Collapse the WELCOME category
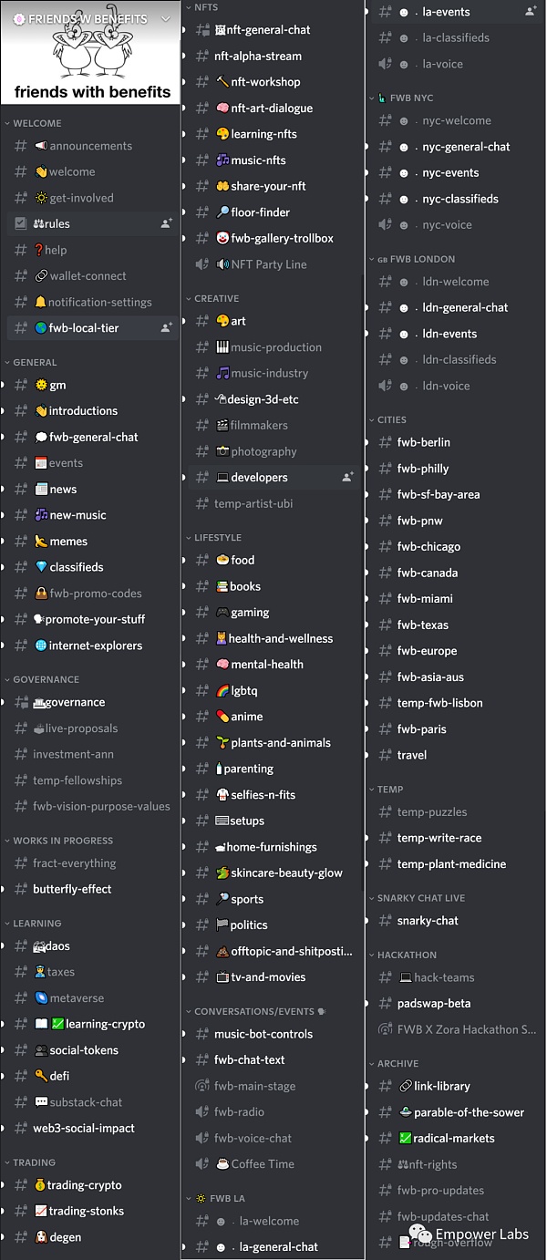Viewport: 547px width, 1260px height. pos(36,123)
